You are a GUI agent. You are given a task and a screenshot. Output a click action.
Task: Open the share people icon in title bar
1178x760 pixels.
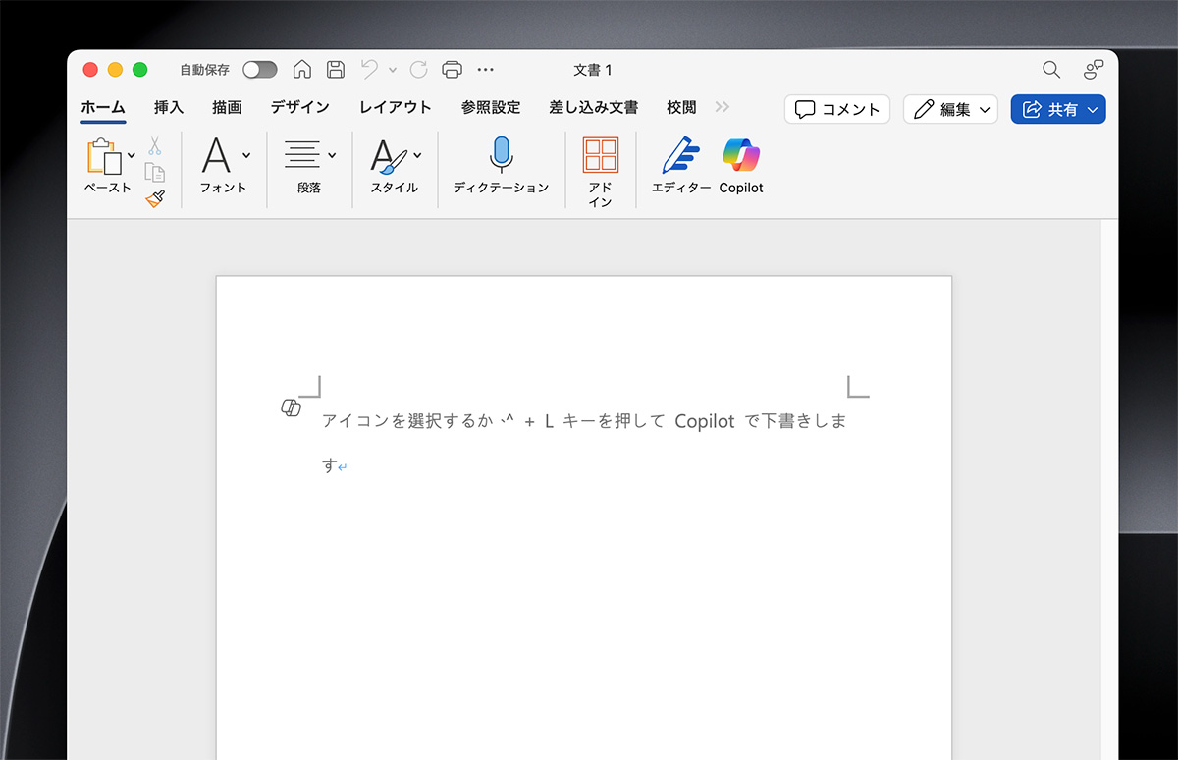click(1093, 70)
